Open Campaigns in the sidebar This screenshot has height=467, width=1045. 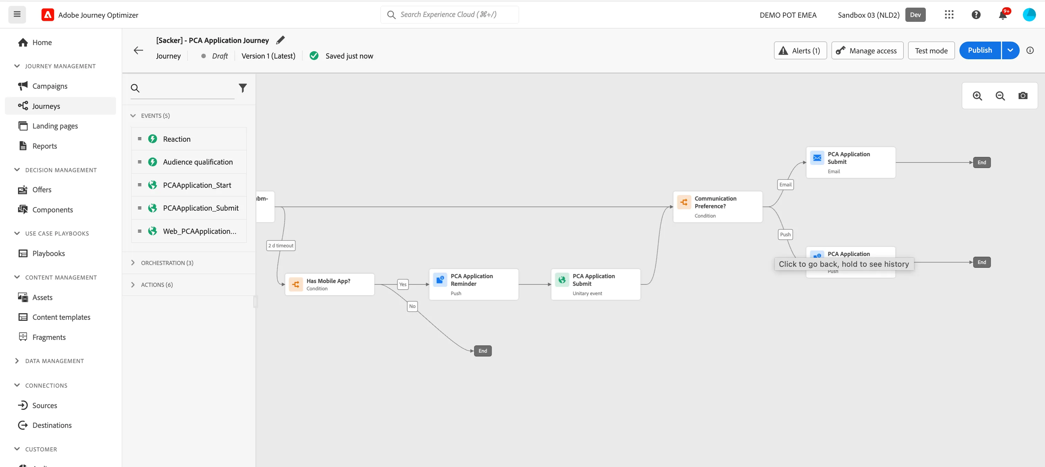[x=60, y=86]
